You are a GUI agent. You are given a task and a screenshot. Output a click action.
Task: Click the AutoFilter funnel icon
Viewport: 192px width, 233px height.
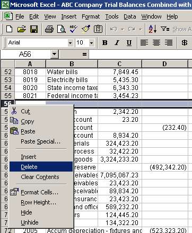pyautogui.click(x=165, y=29)
